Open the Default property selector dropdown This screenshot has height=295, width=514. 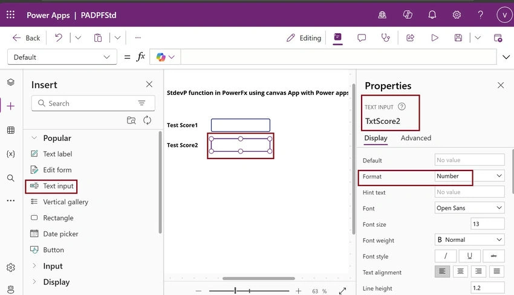coord(62,57)
